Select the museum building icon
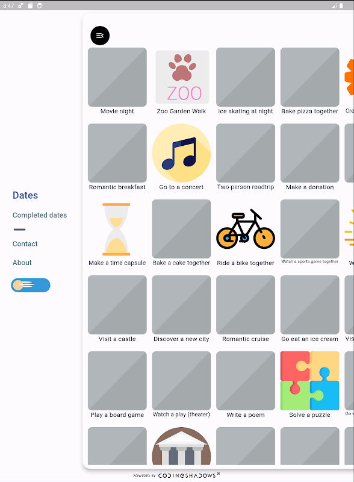Viewport: 354px width, 482px height. [x=181, y=446]
